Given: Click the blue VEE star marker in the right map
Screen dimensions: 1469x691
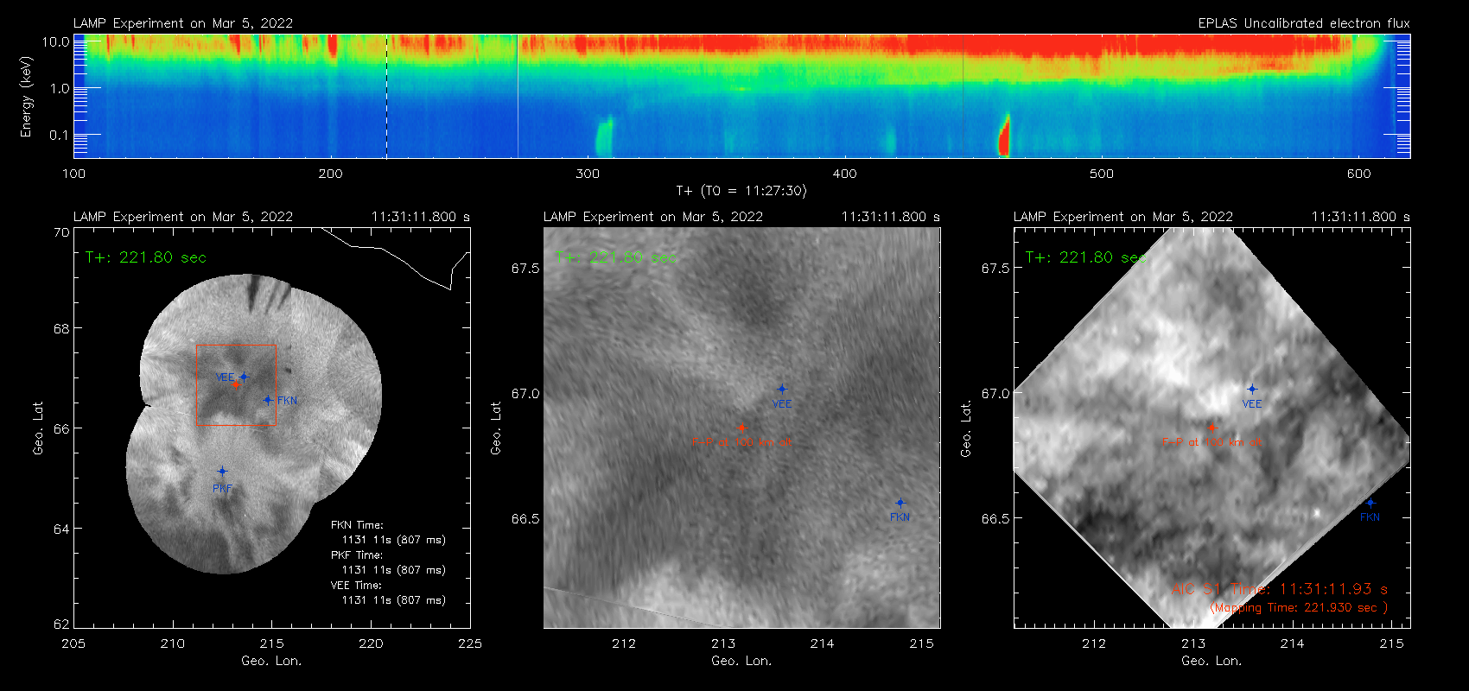Looking at the screenshot, I should (1252, 390).
